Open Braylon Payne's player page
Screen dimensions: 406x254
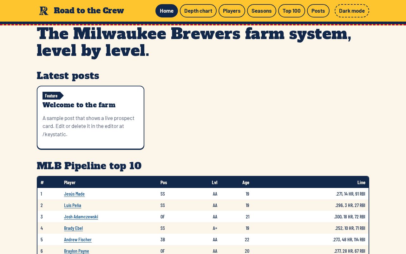click(x=76, y=251)
